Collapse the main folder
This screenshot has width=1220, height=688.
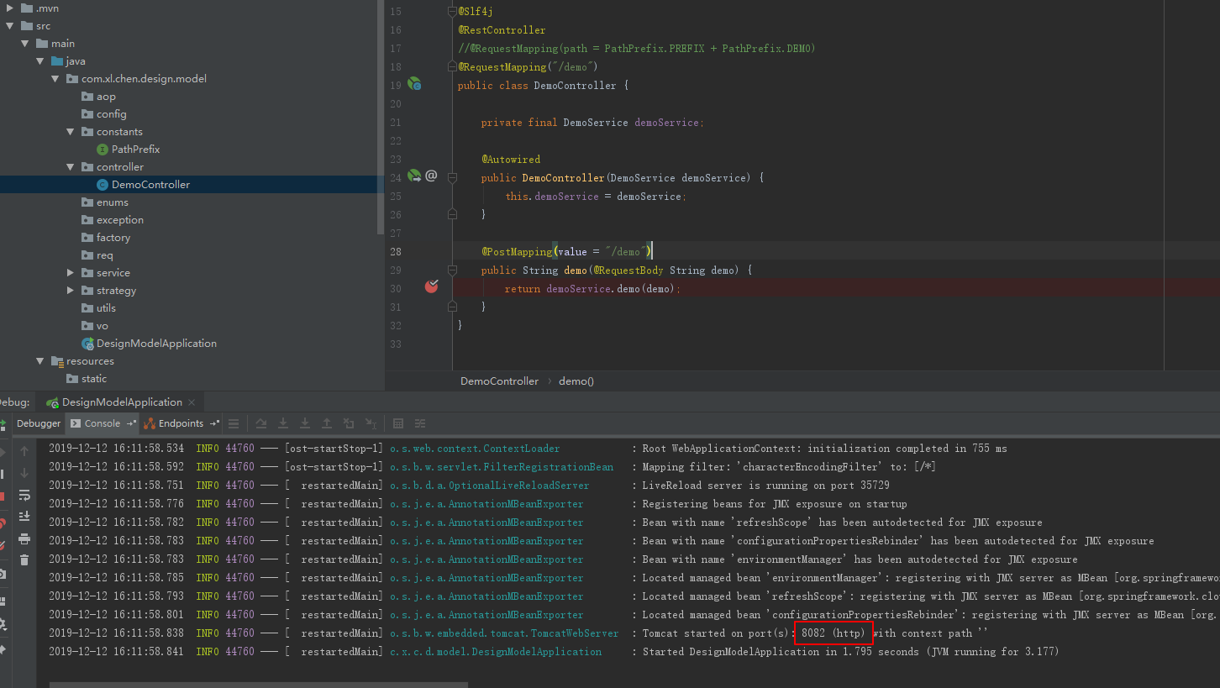pos(25,44)
